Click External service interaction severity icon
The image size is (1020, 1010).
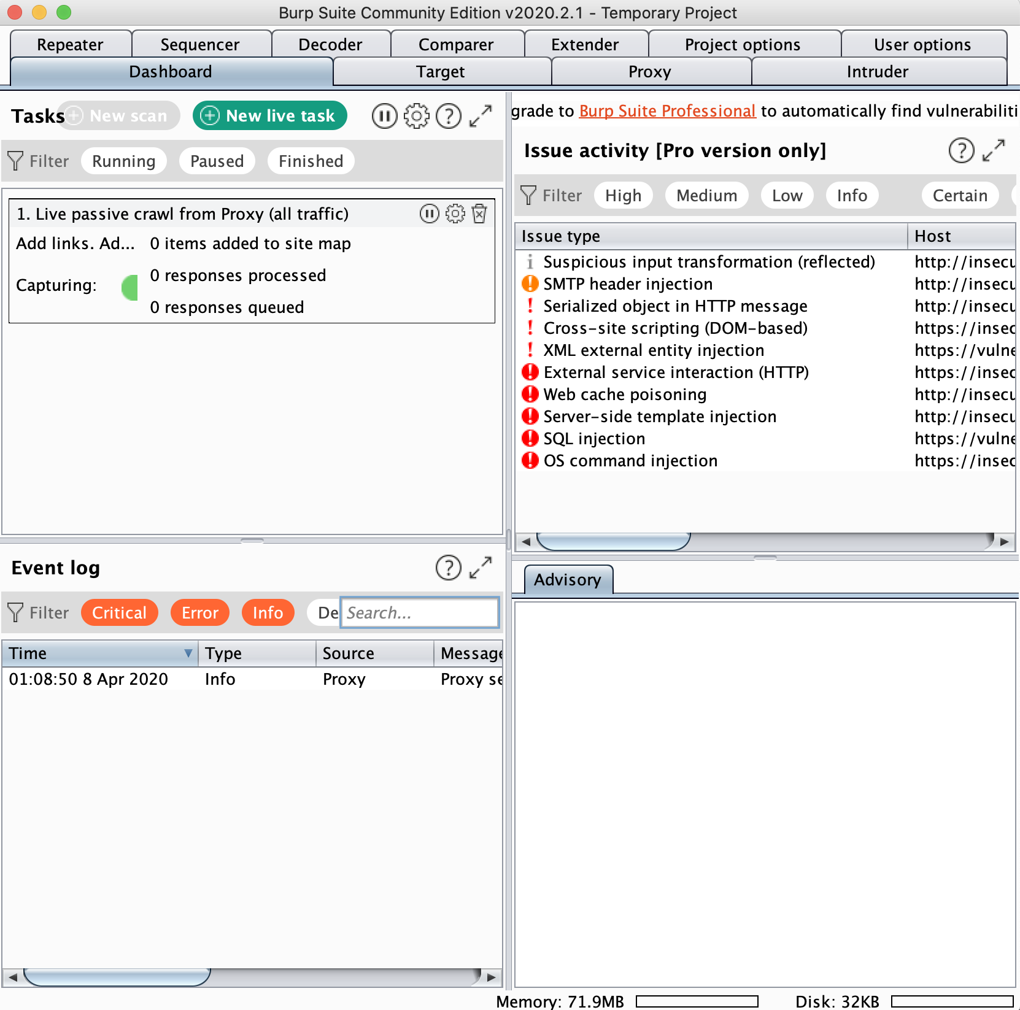pyautogui.click(x=530, y=372)
